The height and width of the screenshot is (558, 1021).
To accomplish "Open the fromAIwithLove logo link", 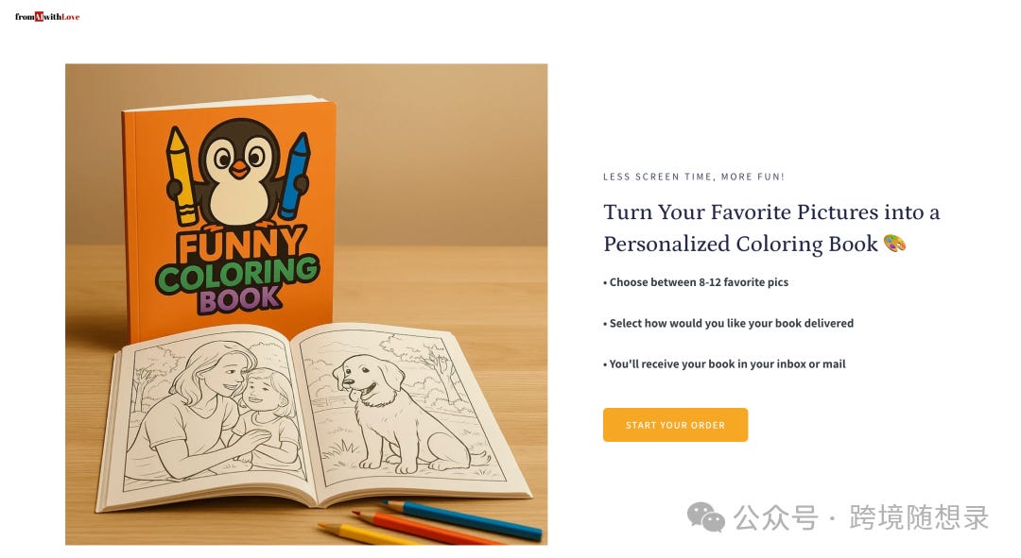I will [x=47, y=17].
